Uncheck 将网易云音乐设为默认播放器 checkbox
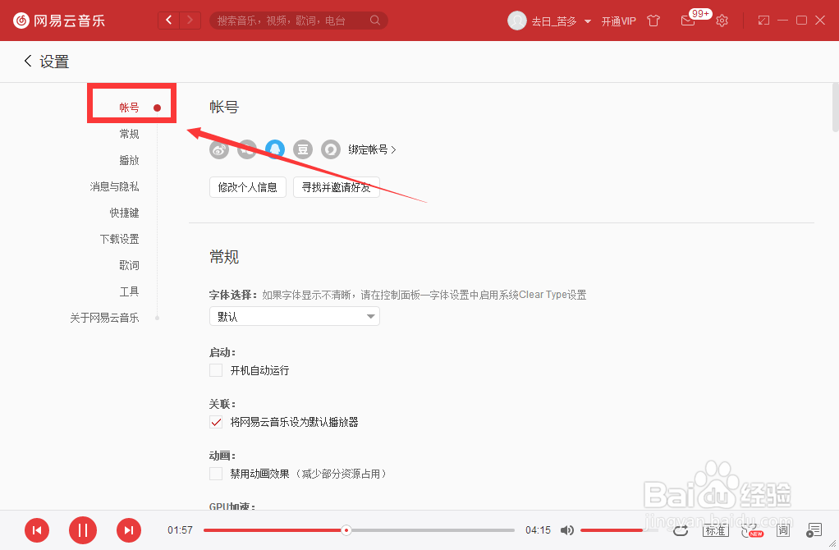The width and height of the screenshot is (839, 550). (x=216, y=422)
